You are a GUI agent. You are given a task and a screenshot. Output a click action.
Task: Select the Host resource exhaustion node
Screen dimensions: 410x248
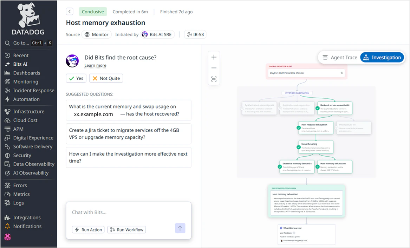pyautogui.click(x=316, y=128)
